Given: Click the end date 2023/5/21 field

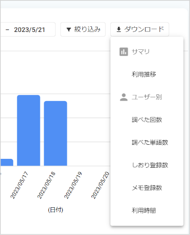Looking at the screenshot, I should [x=30, y=30].
